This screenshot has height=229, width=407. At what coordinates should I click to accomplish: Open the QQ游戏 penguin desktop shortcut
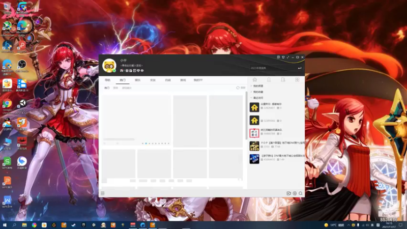coord(7,124)
